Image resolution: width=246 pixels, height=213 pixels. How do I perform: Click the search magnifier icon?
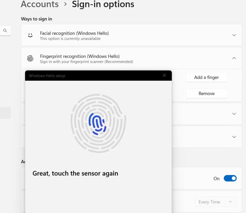(x=5, y=31)
